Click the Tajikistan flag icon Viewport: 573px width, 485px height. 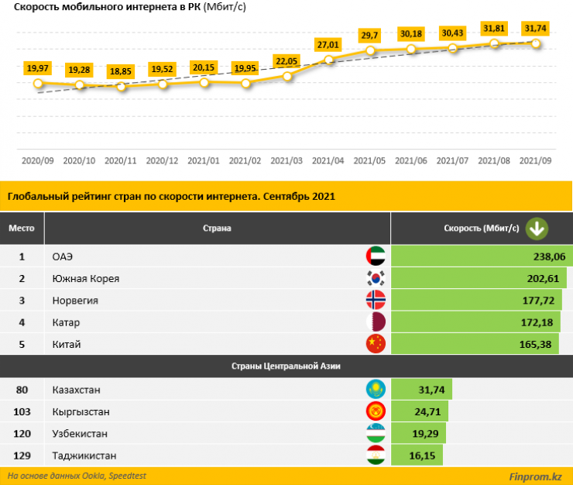375,455
